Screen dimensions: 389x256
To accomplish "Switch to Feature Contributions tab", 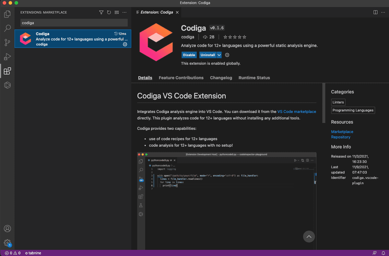I will click(x=181, y=78).
